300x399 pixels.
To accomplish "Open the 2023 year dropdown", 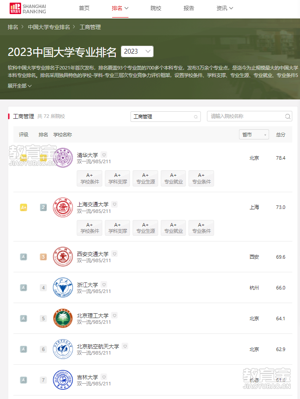I will coord(137,51).
